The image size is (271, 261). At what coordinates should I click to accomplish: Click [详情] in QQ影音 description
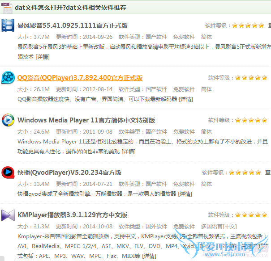tap(186, 99)
